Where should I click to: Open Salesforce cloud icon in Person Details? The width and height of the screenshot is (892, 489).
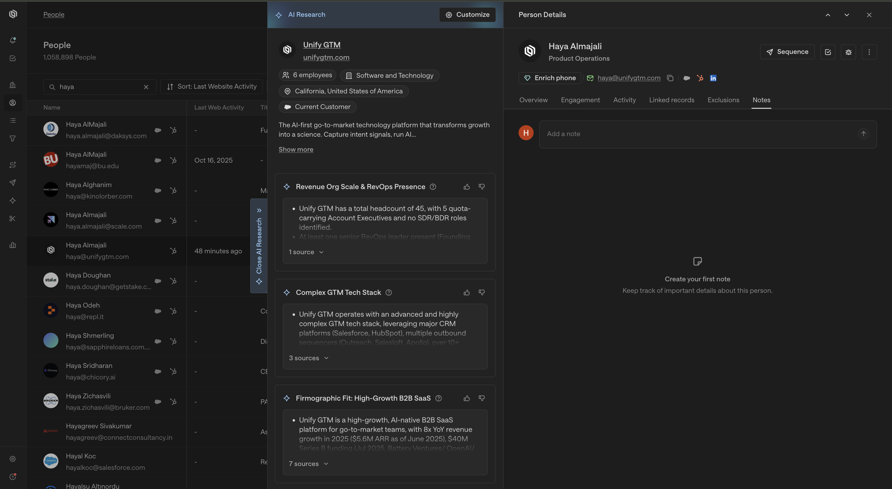[x=687, y=78]
